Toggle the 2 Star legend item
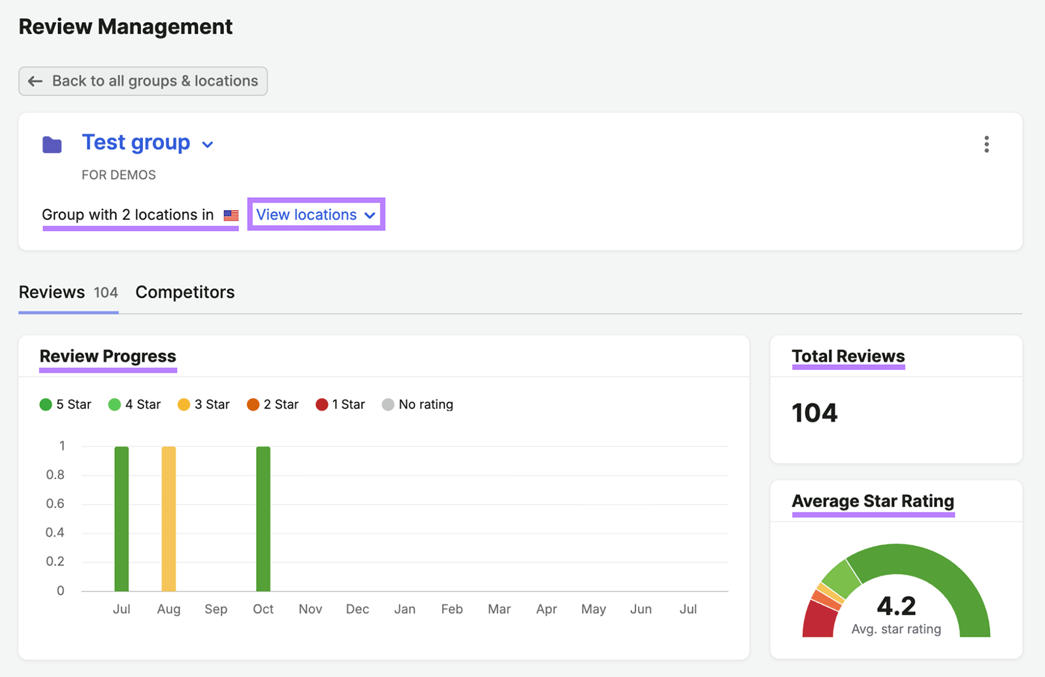 (x=273, y=404)
